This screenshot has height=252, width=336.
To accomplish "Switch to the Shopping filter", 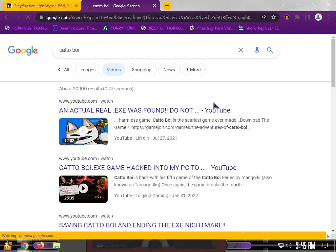I will tap(142, 70).
